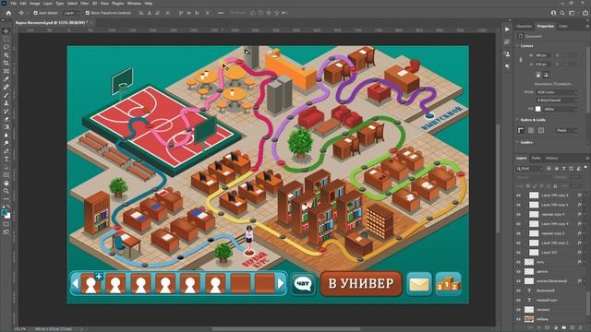
Task: Click the canvas width input field
Action: 543,55
